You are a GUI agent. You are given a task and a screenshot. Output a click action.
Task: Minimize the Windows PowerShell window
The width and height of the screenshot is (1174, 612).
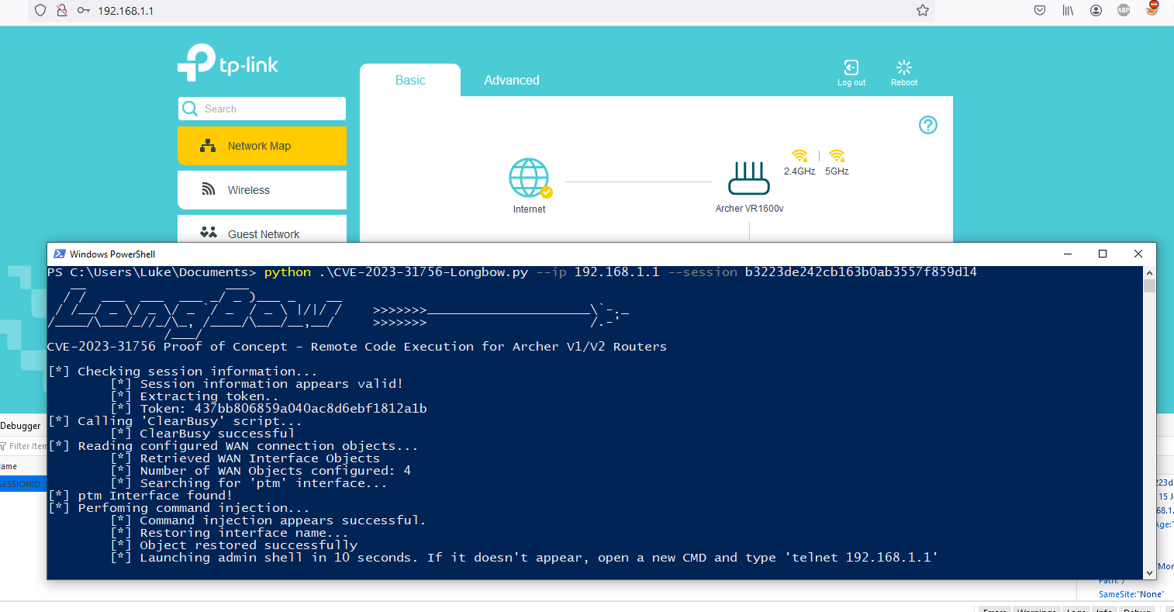(1068, 254)
